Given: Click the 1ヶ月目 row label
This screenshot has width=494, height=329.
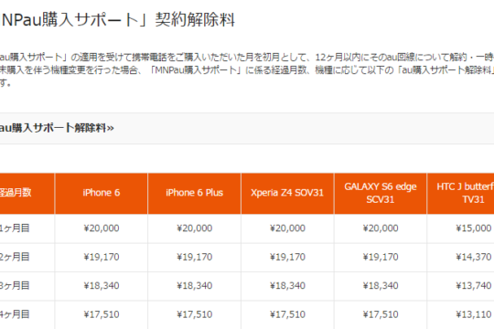Looking at the screenshot, I should click(15, 228).
